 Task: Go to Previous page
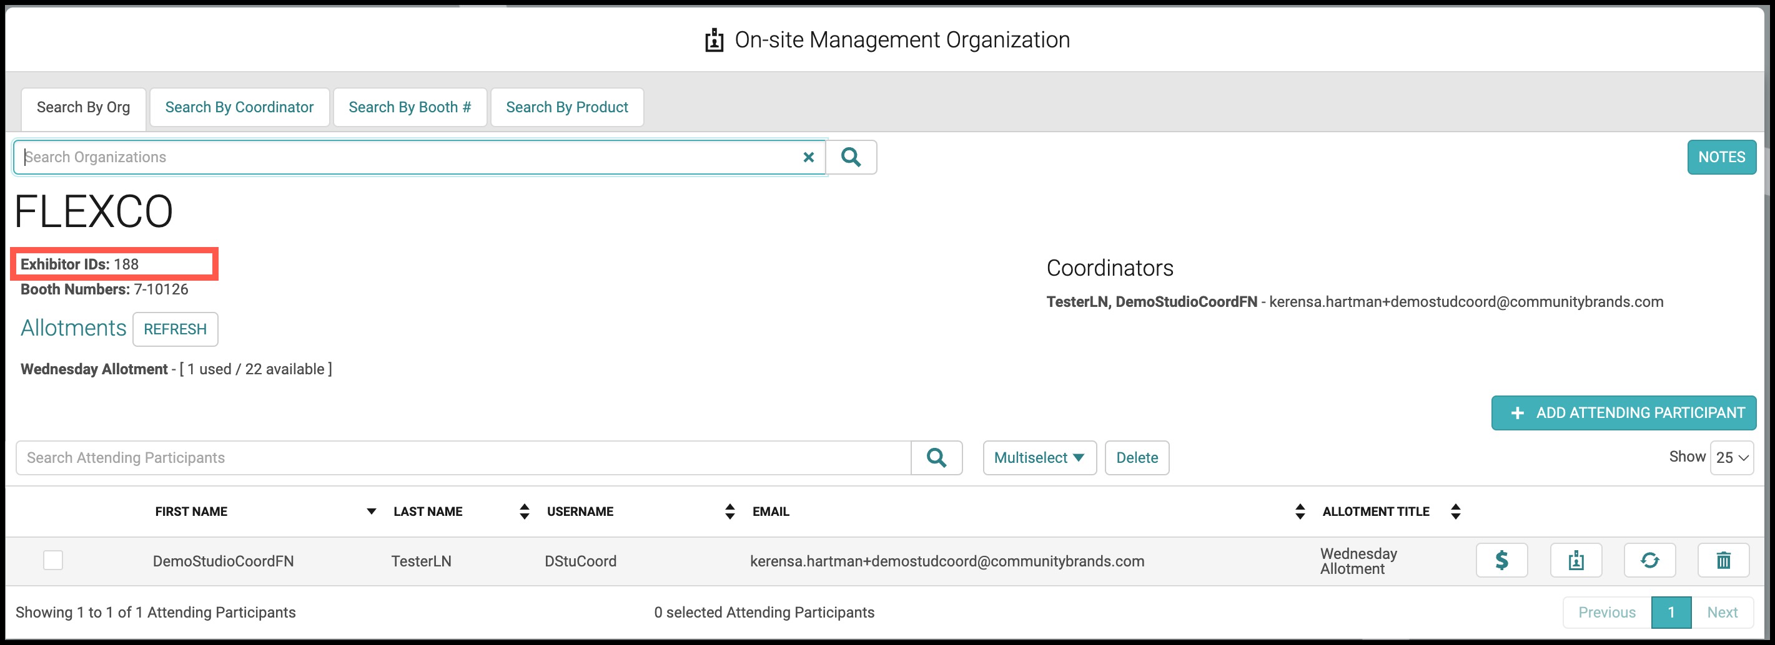point(1607,613)
